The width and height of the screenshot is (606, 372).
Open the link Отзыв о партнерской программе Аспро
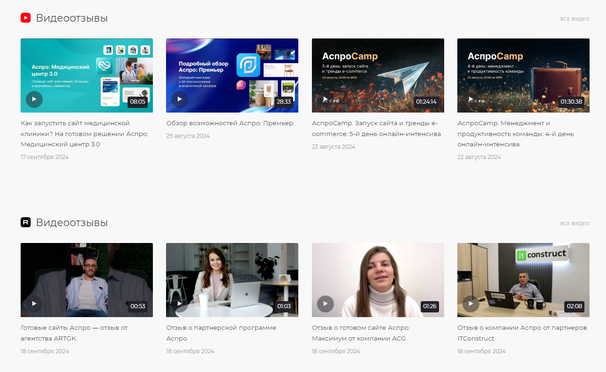pos(221,333)
